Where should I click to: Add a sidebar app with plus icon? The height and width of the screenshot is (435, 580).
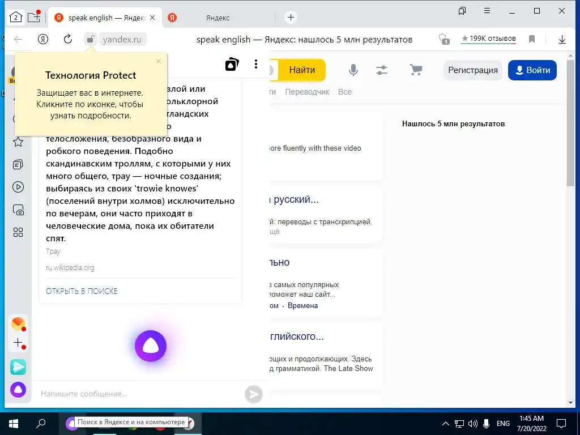[x=18, y=343]
